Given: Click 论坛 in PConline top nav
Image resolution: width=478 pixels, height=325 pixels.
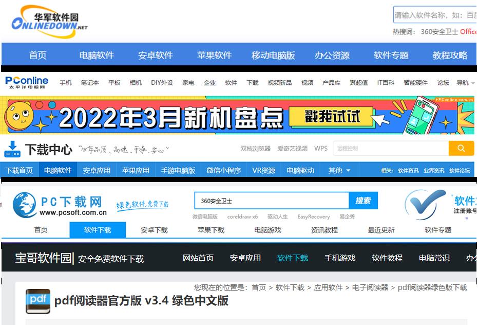Looking at the screenshot, I should pyautogui.click(x=443, y=82).
